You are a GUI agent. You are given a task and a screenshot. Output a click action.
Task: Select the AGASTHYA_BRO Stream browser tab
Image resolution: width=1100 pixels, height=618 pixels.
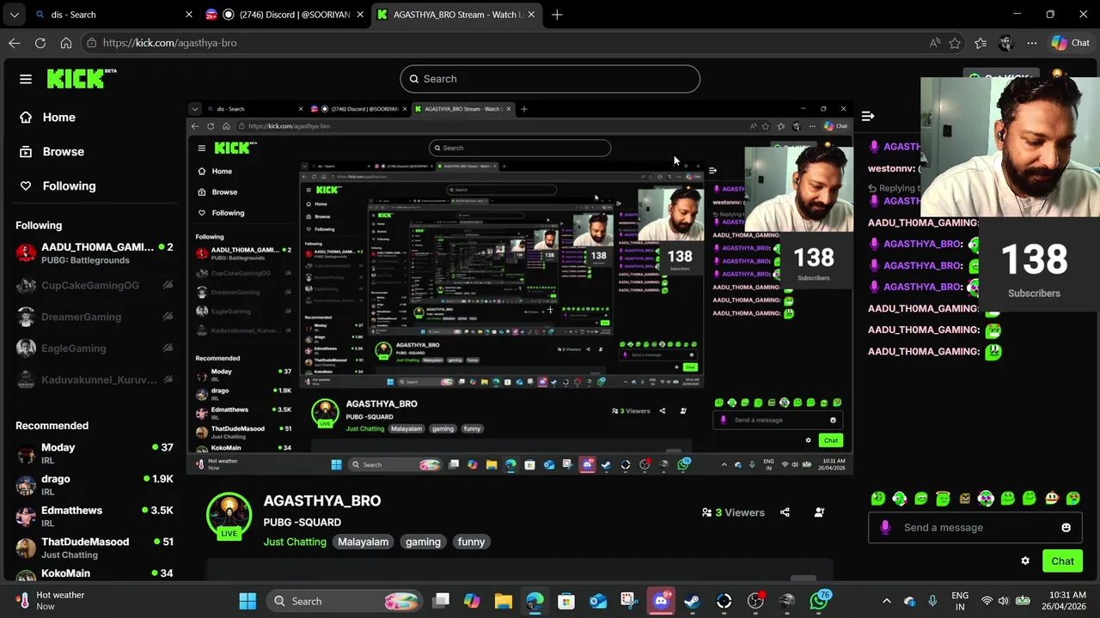pos(457,15)
